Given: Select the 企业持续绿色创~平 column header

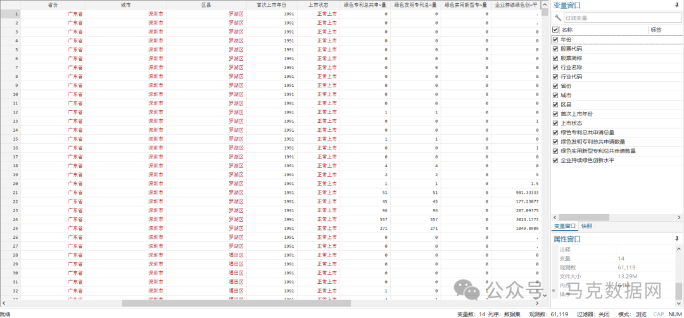Looking at the screenshot, I should pos(516,5).
